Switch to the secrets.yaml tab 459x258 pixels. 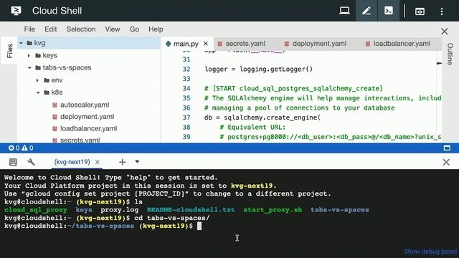coord(245,44)
